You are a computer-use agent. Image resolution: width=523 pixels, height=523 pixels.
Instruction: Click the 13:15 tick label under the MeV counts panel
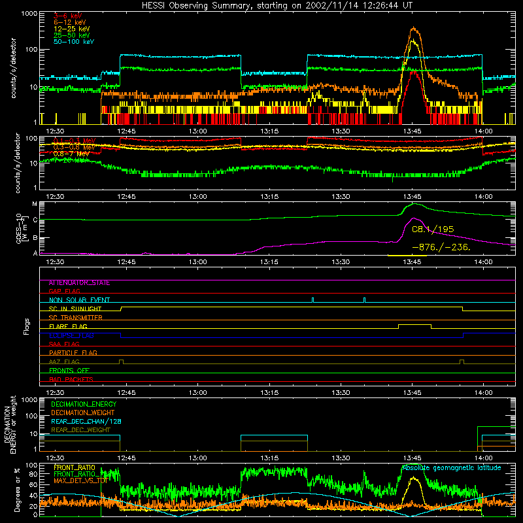click(269, 197)
